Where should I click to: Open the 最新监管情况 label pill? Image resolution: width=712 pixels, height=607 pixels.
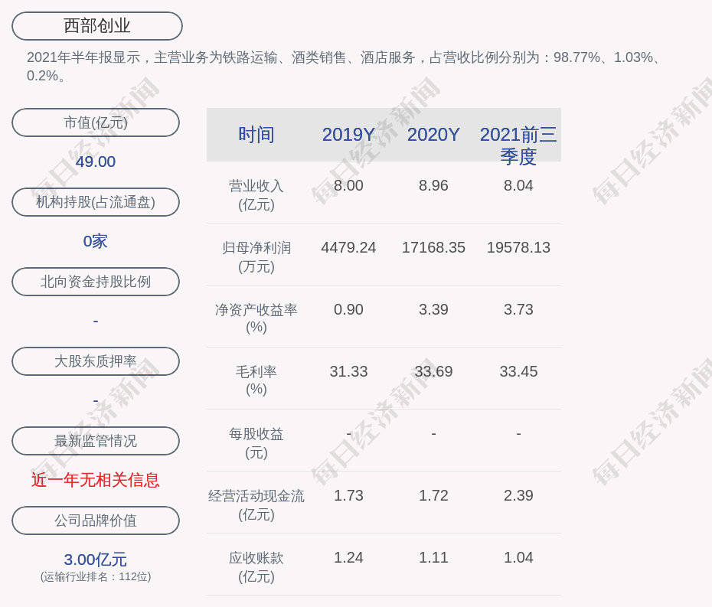(x=96, y=441)
